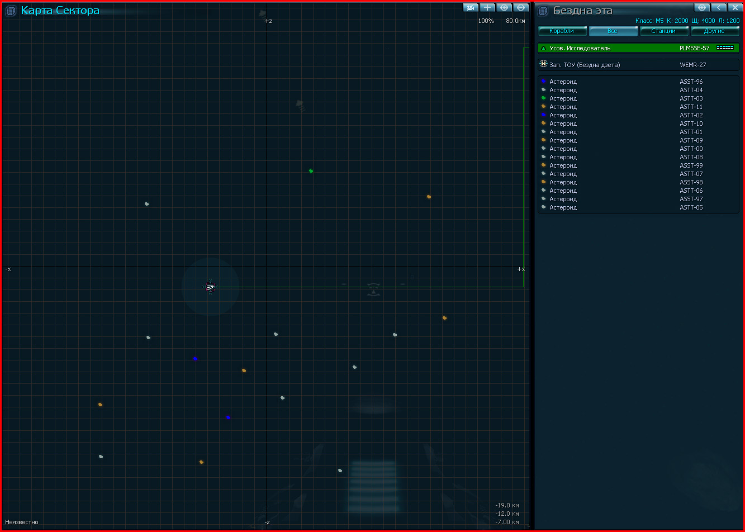The height and width of the screenshot is (532, 745).
Task: Click the 100% zoom value on the map
Action: coord(486,21)
